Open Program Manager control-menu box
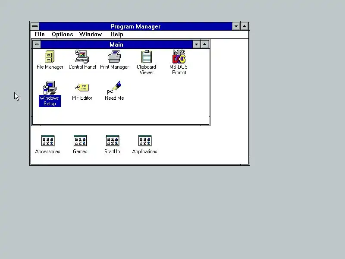The height and width of the screenshot is (259, 345). [x=35, y=26]
